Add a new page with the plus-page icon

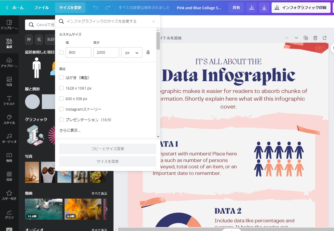[x=325, y=38]
